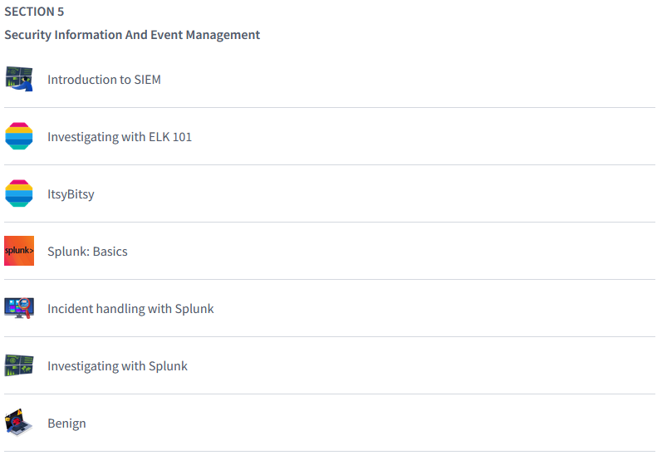
Task: Open Investigating with ELK 101 link
Action: (120, 137)
